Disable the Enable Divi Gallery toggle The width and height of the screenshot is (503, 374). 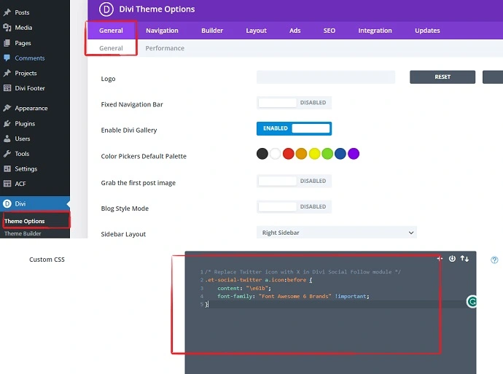(x=294, y=128)
